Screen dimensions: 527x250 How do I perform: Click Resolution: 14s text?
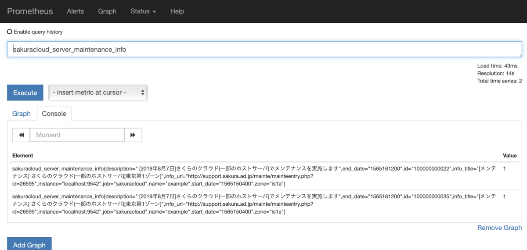496,73
